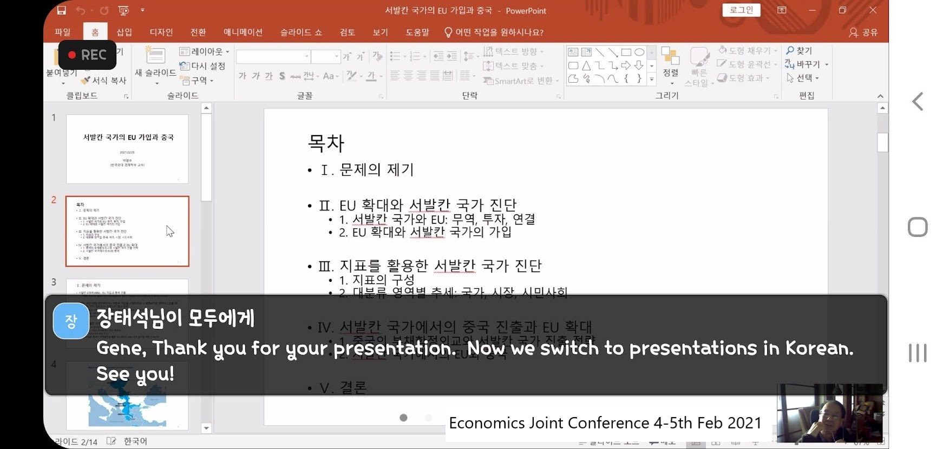This screenshot has height=449, width=949.
Task: Open the 전환 ribbon tab
Action: pyautogui.click(x=198, y=32)
